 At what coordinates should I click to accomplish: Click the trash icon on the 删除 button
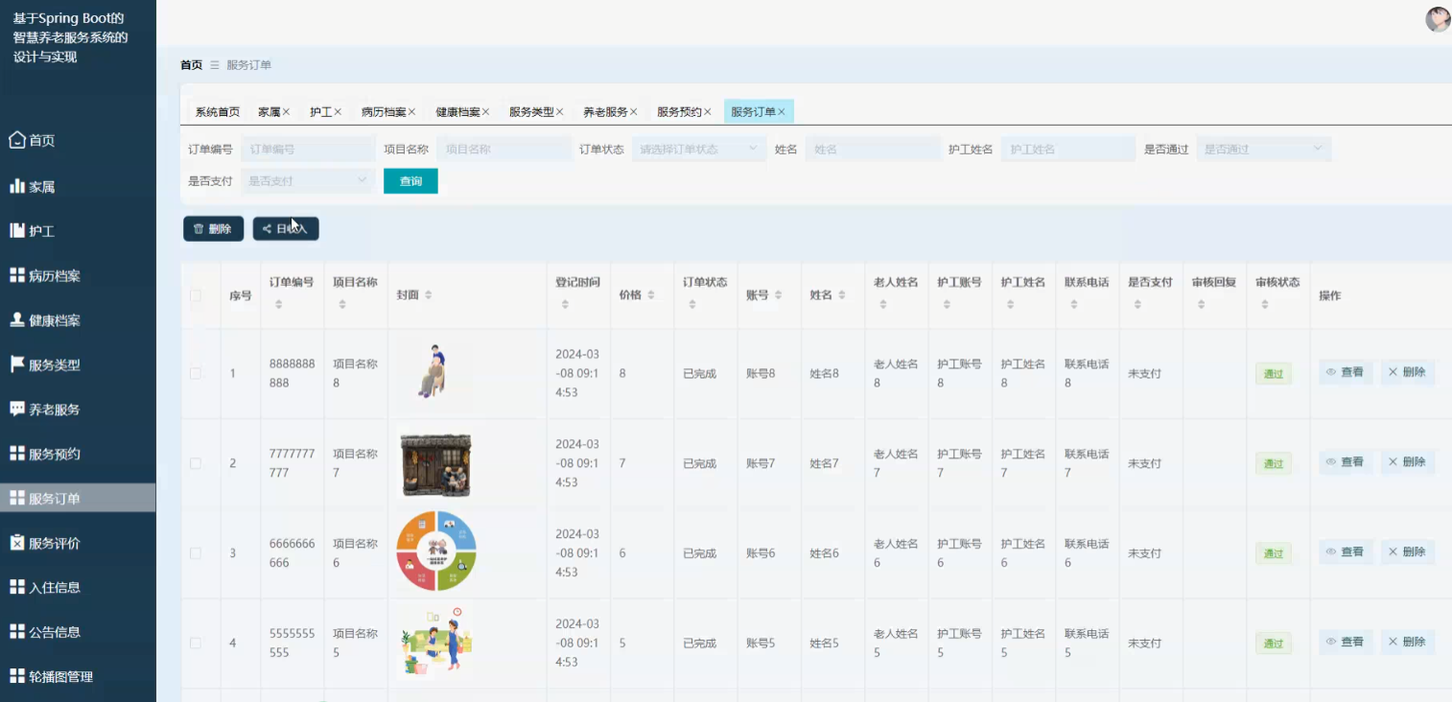pos(197,227)
